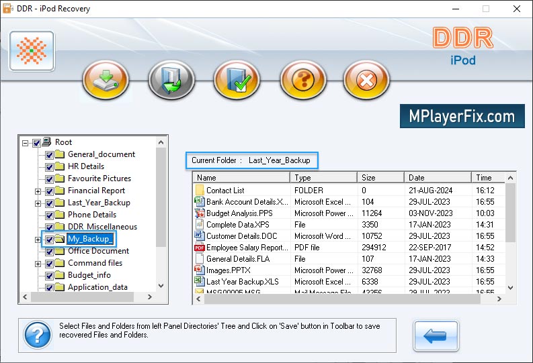Uncheck the Phone Details checkbox
This screenshot has height=363, width=533.
[49, 215]
